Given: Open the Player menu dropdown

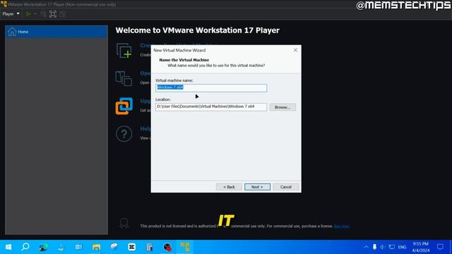Looking at the screenshot, I should [x=11, y=14].
